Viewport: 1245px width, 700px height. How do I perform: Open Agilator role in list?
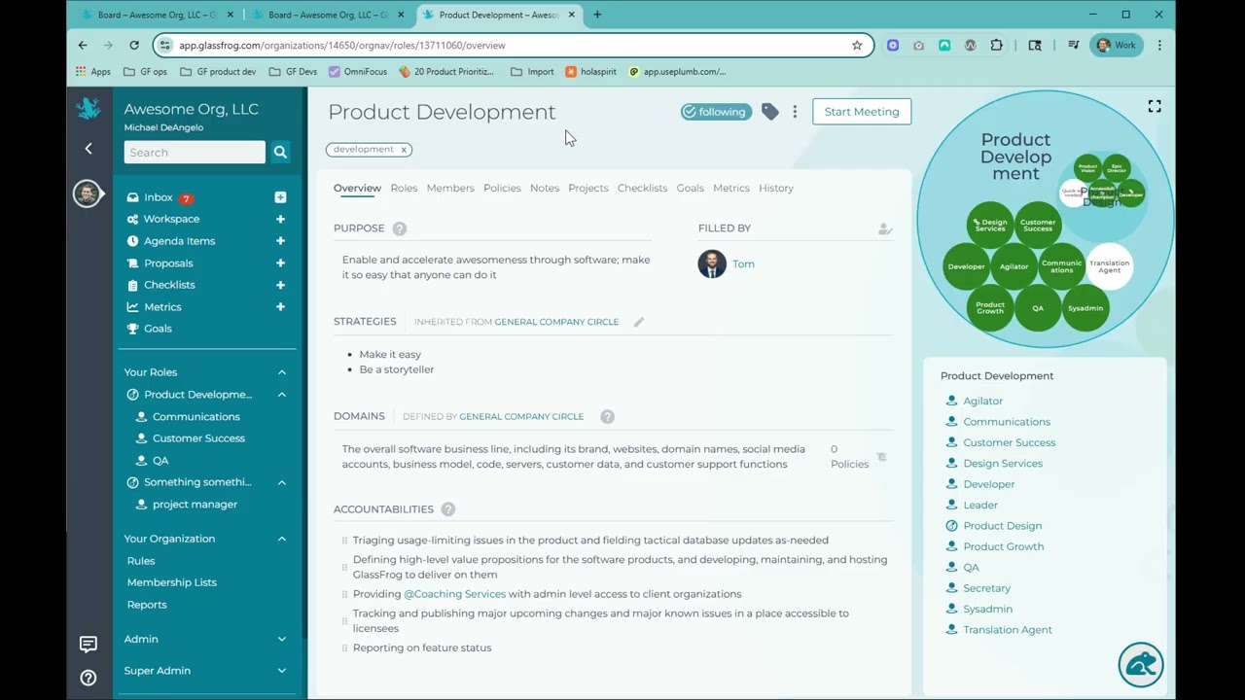pos(982,401)
